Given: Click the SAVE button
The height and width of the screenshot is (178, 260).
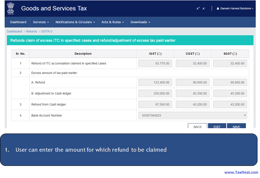Looking at the screenshot, I should click(236, 127).
